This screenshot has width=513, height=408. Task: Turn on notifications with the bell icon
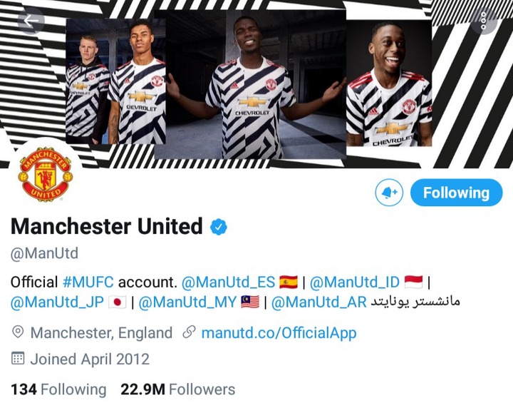point(389,193)
